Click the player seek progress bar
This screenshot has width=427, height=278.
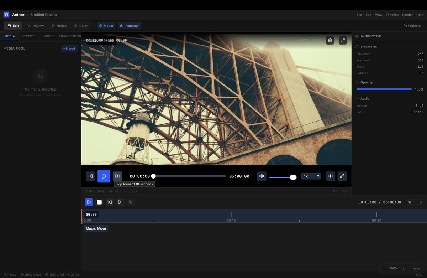pos(189,176)
